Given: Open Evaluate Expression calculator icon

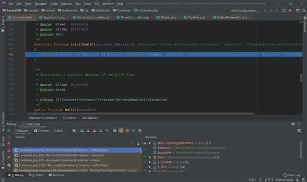Looking at the screenshot, I should (115, 130).
